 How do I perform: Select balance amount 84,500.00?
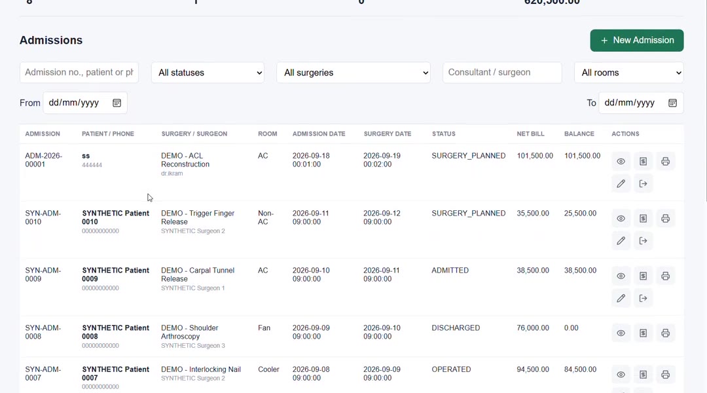580,369
